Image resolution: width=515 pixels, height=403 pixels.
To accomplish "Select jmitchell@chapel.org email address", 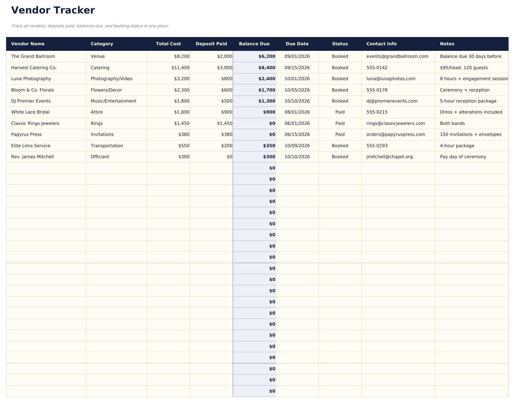I will (389, 157).
